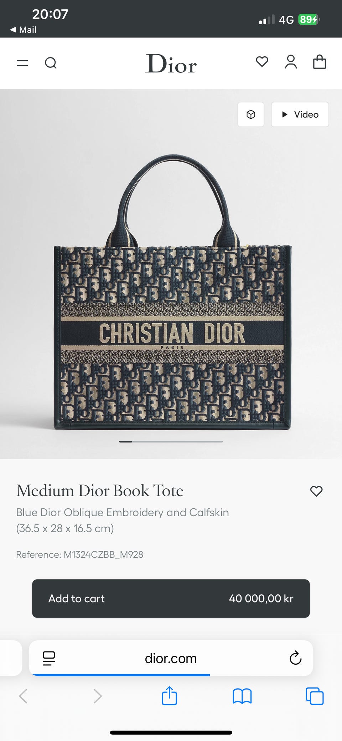Open the page settings reader icon
Image resolution: width=342 pixels, height=741 pixels.
49,658
